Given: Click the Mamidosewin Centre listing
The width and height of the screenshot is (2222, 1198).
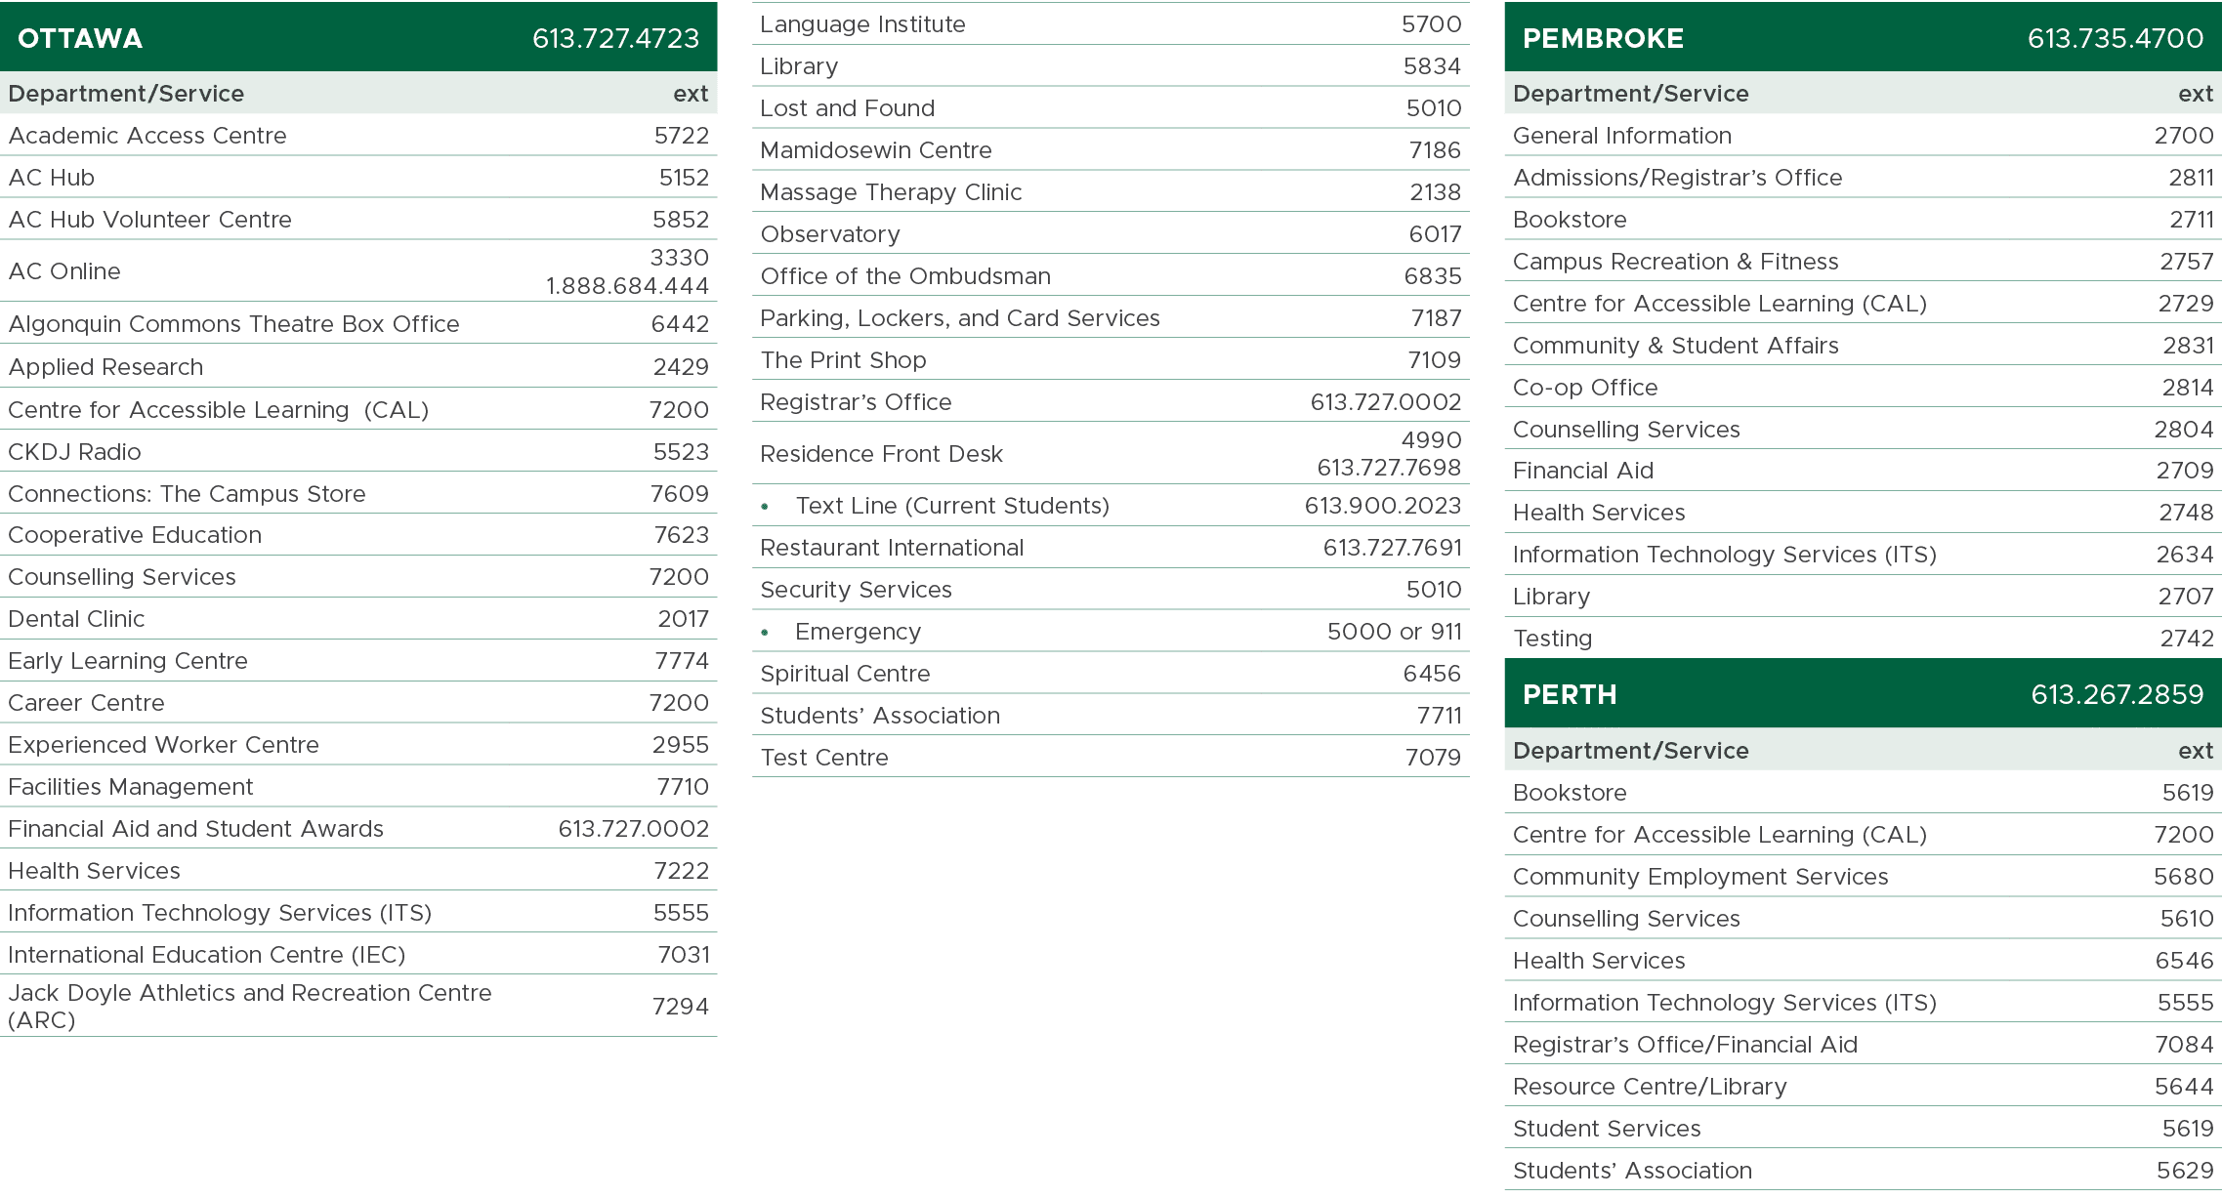Looking at the screenshot, I should click(x=875, y=150).
